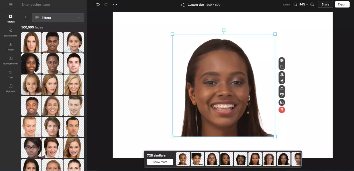Open the three-dots more options menu
The image size is (354, 171).
coord(115,5)
